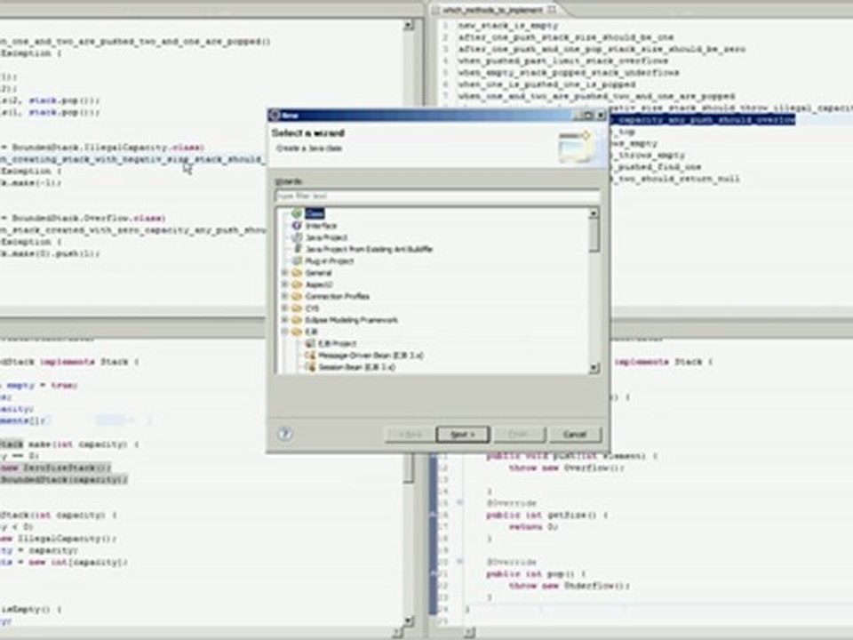The width and height of the screenshot is (853, 640).
Task: Click the General folder icon
Action: [x=297, y=273]
